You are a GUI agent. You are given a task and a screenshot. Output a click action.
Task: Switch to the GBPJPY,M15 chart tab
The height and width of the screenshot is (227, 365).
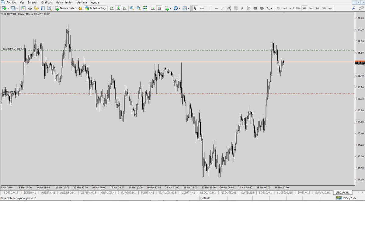coord(88,193)
